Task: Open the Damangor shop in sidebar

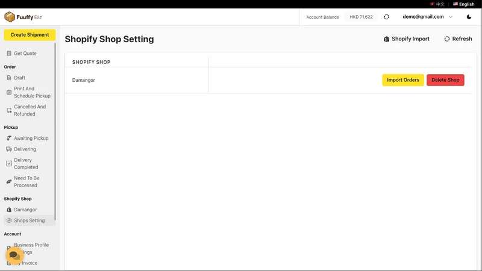Action: tap(25, 210)
